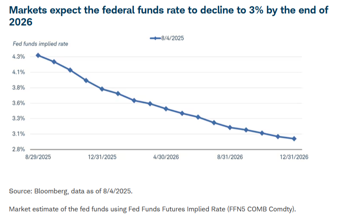The height and width of the screenshot is (224, 338).
Task: Click the chart title about federal funds rate
Action: tap(169, 16)
